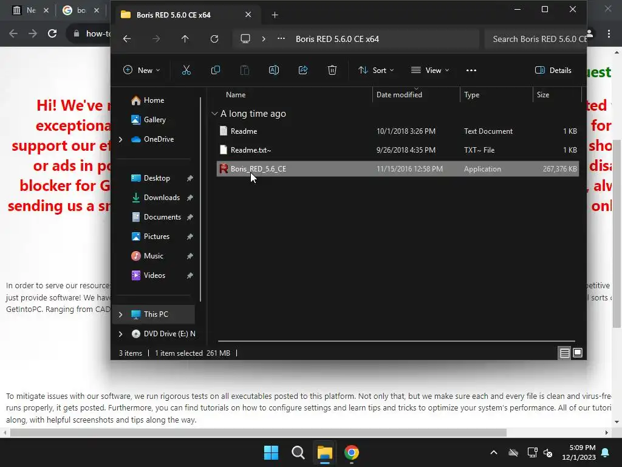The width and height of the screenshot is (622, 467).
Task: Click the Boris RED 5.6.0 CE x64 address path
Action: tap(337, 39)
